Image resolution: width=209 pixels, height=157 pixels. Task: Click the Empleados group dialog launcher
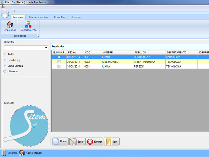pyautogui.click(x=38, y=36)
